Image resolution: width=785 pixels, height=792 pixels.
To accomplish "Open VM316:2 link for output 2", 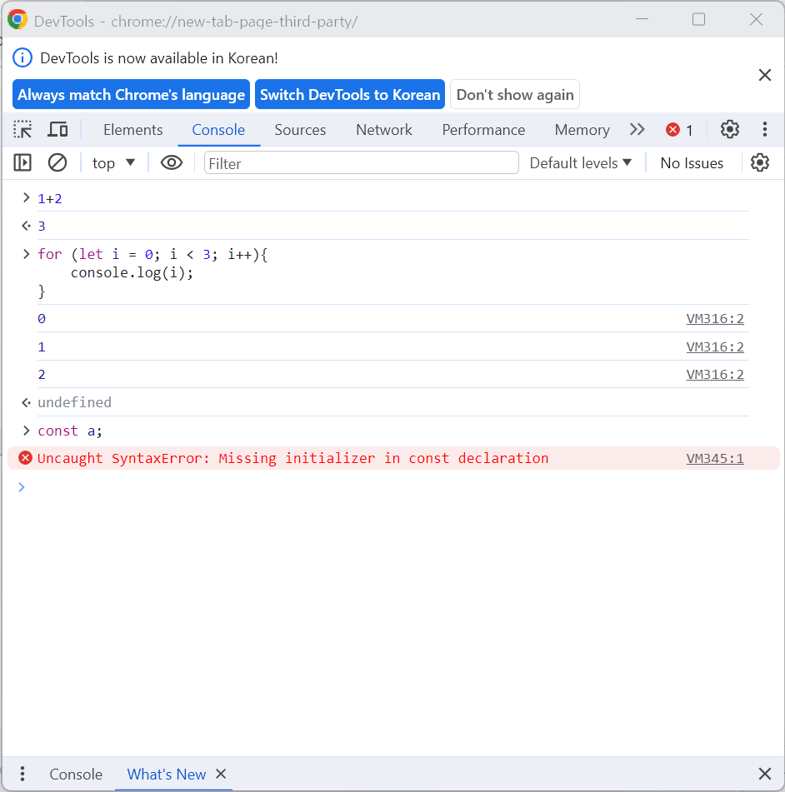I will [715, 374].
